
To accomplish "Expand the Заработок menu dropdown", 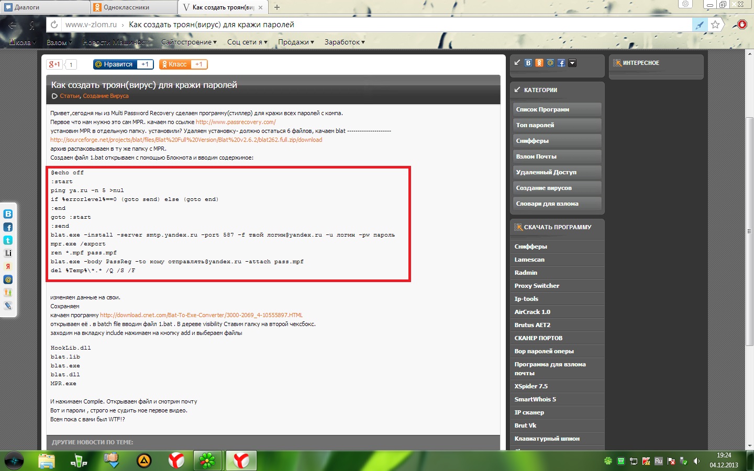I will click(x=345, y=42).
